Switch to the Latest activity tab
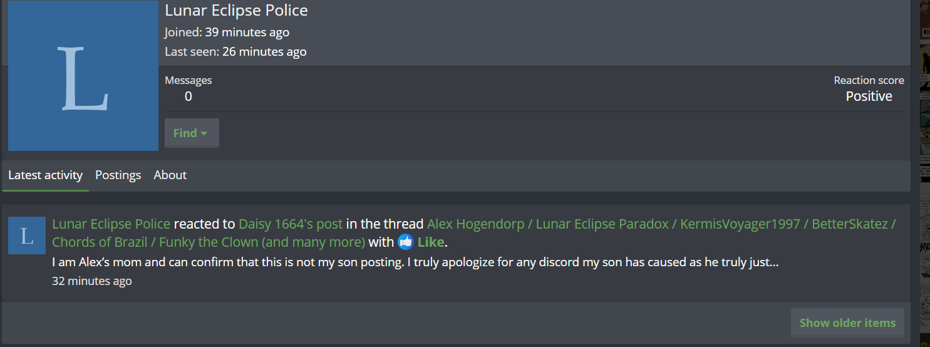930x347 pixels. click(45, 175)
